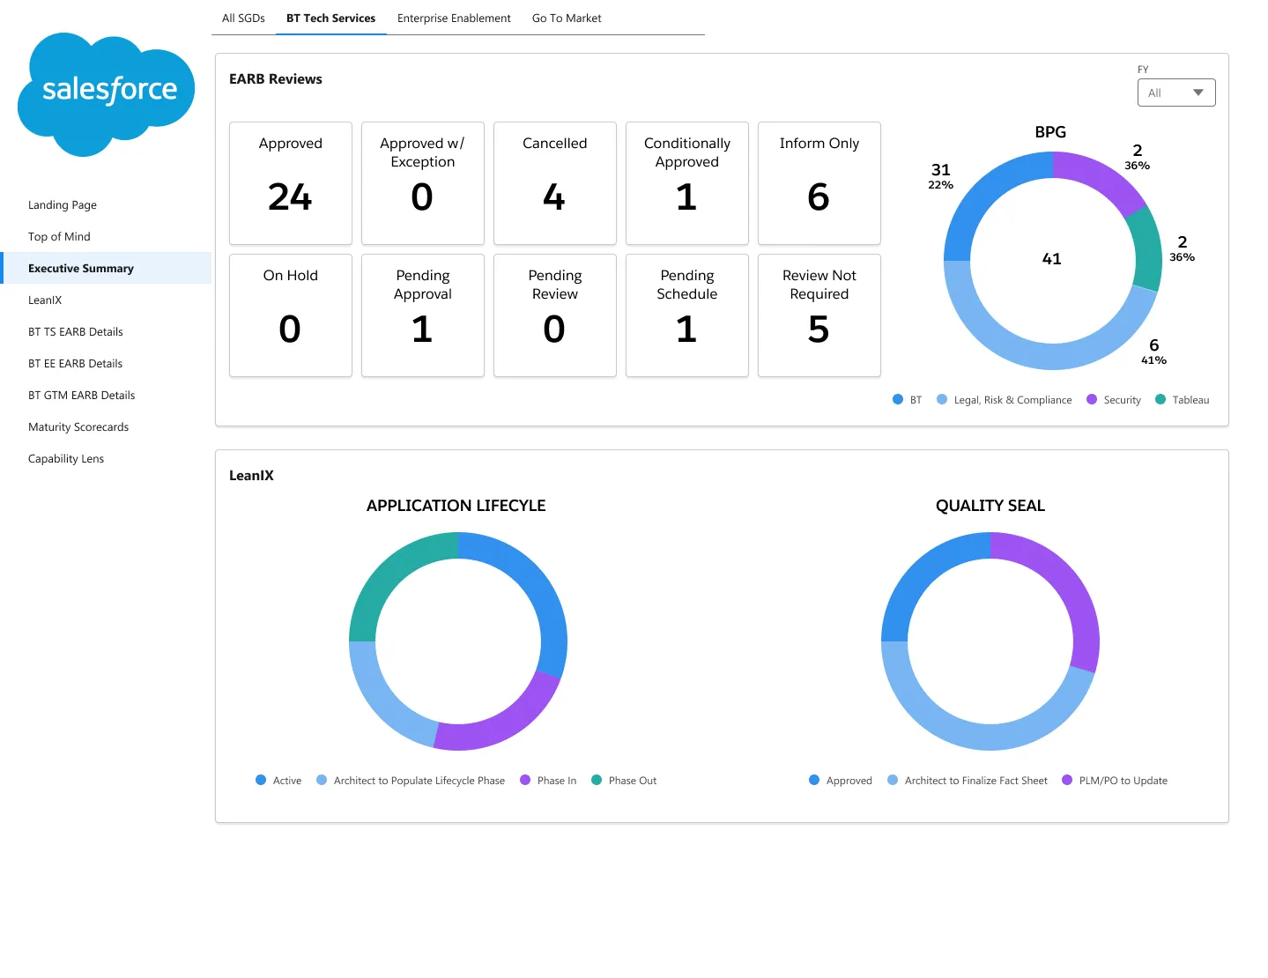Open the LeanIX sidebar page
Screen dimensions: 1268x978
click(x=106, y=300)
